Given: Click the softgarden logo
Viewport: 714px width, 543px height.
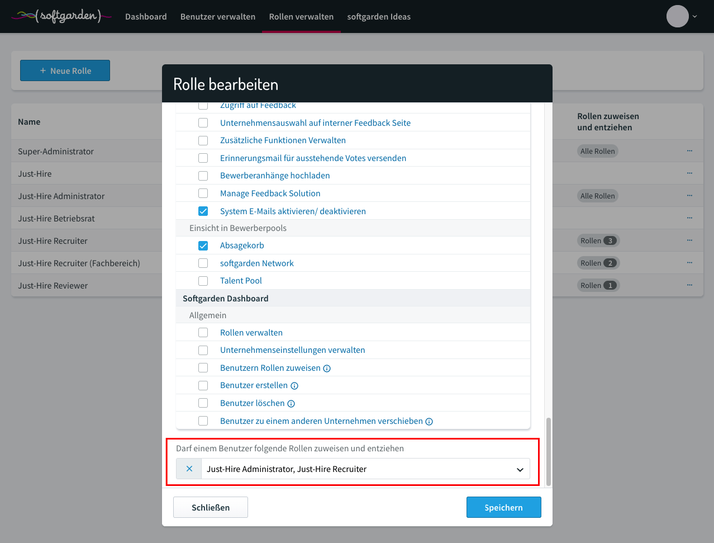Looking at the screenshot, I should coord(61,16).
